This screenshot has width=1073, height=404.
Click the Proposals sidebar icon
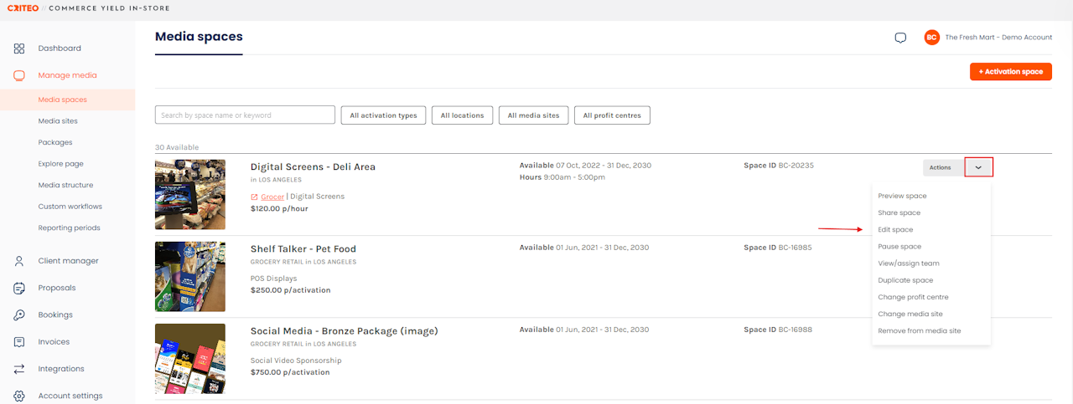19,288
